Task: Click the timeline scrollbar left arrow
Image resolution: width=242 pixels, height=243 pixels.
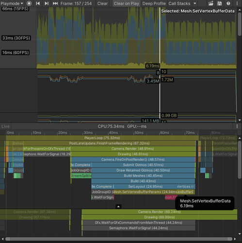Action: click(x=2, y=239)
